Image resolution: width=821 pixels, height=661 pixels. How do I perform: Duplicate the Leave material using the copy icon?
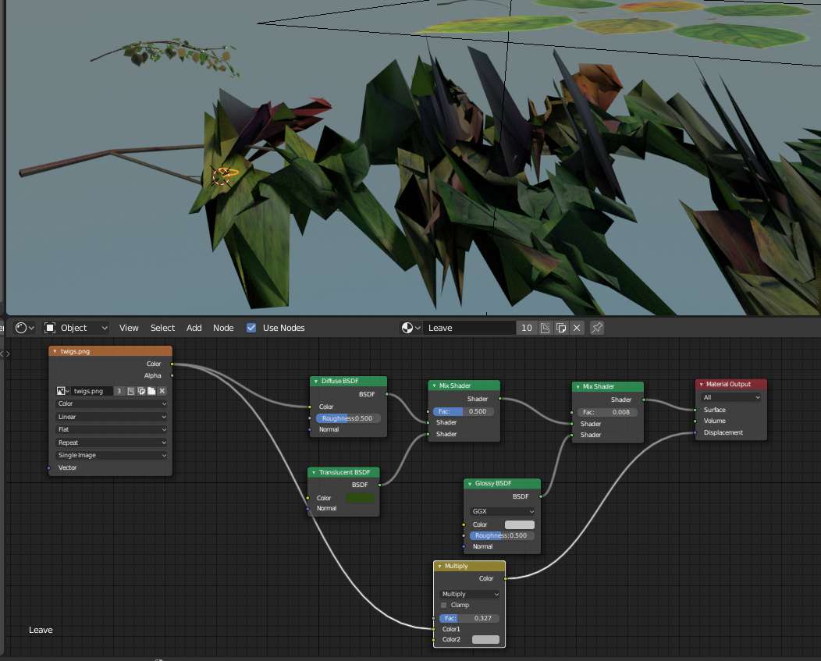coord(561,328)
